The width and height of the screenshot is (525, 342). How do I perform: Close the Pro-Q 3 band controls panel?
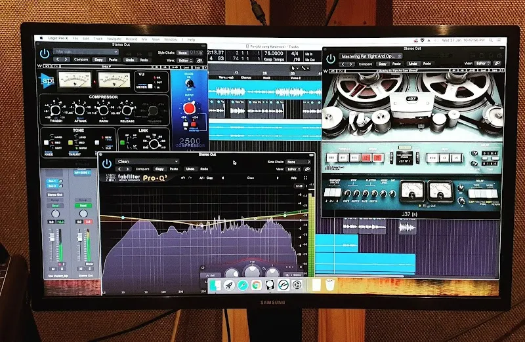tap(301, 267)
